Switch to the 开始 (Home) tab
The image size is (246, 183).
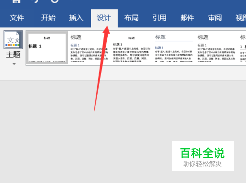pos(48,18)
